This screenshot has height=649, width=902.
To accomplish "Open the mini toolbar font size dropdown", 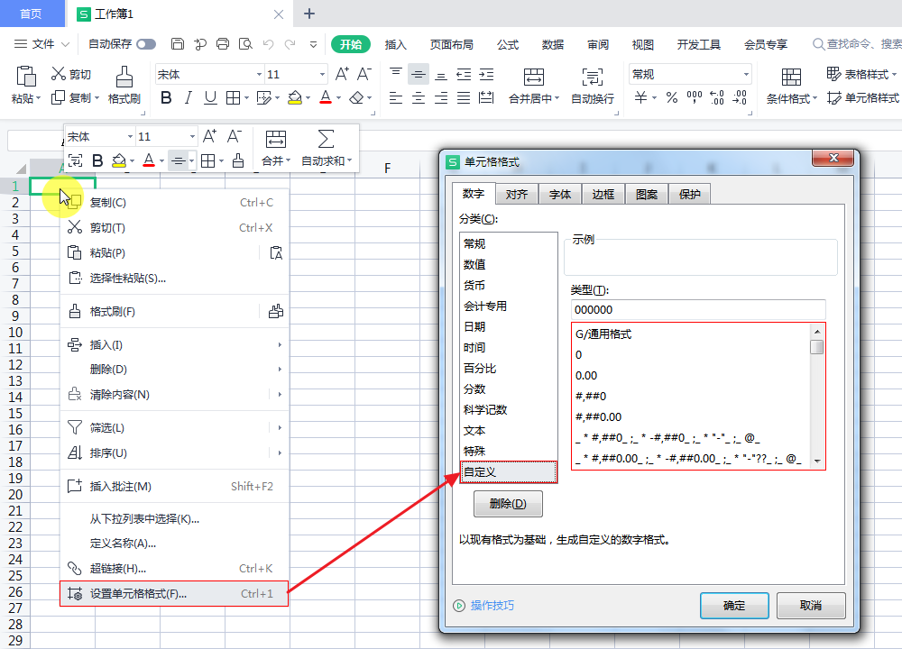I will (191, 137).
